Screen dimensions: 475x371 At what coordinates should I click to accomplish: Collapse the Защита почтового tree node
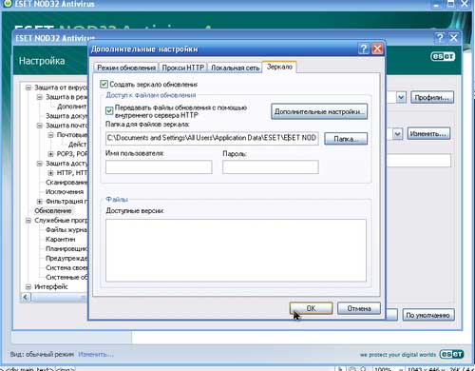tap(40, 126)
